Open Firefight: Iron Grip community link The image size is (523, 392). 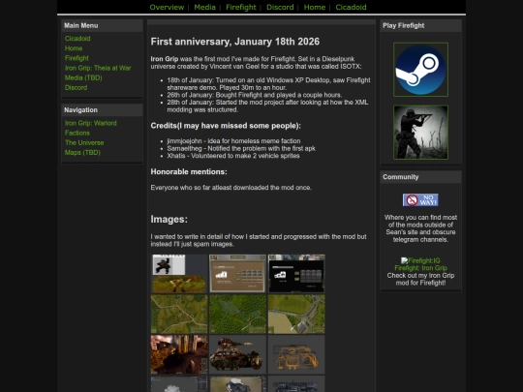[420, 268]
